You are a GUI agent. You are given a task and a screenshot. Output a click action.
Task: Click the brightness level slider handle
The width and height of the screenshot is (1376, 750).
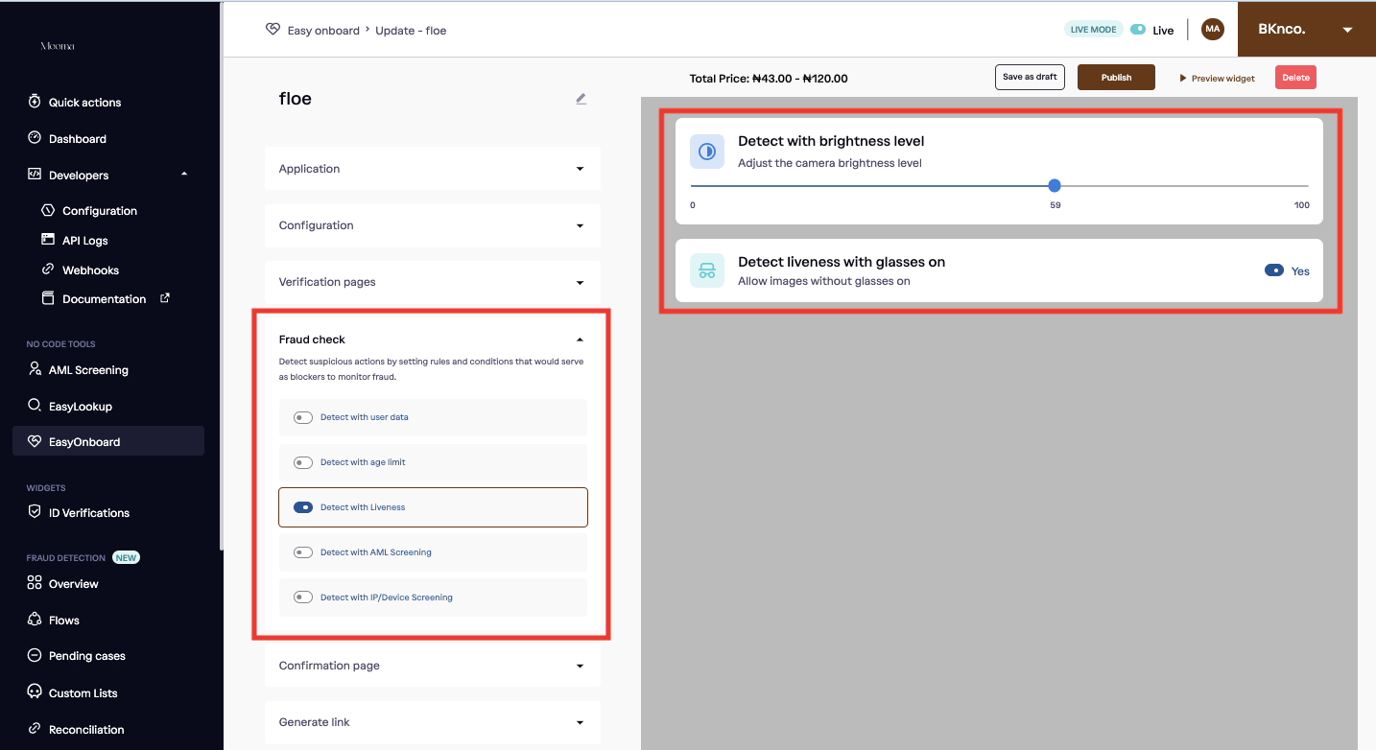pyautogui.click(x=1055, y=186)
